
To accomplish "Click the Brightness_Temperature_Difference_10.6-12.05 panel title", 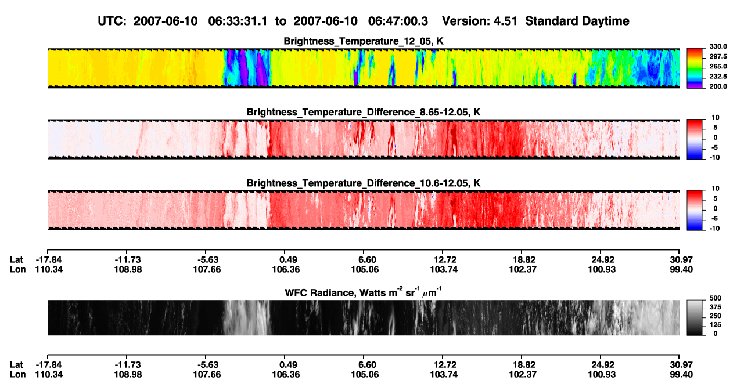I will (x=364, y=183).
